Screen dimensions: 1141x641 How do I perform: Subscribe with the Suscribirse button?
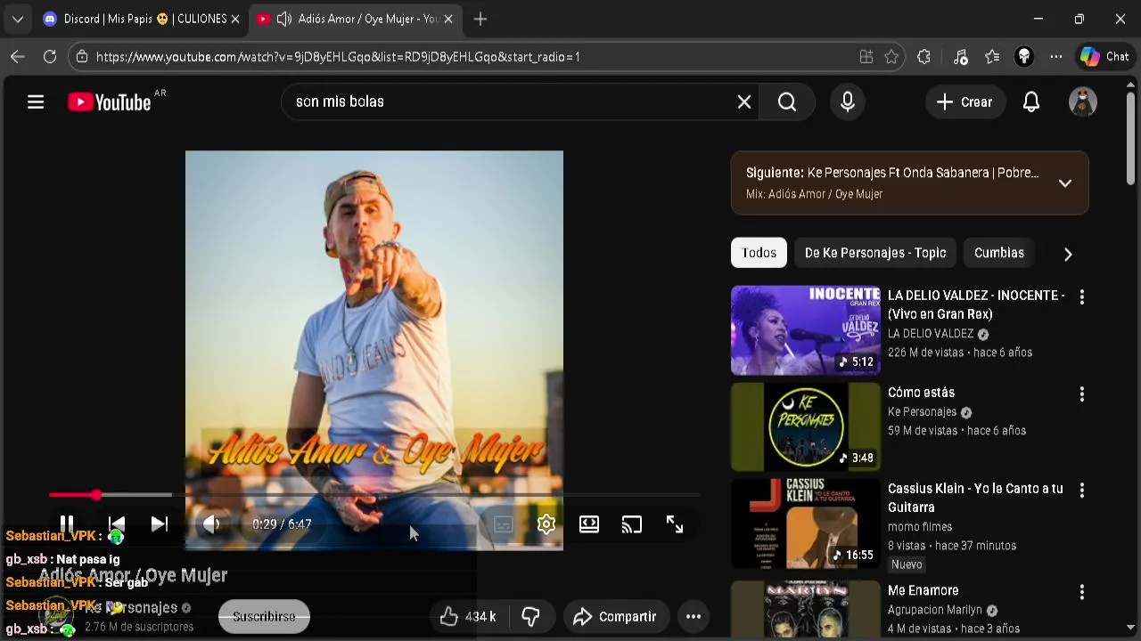pos(264,616)
